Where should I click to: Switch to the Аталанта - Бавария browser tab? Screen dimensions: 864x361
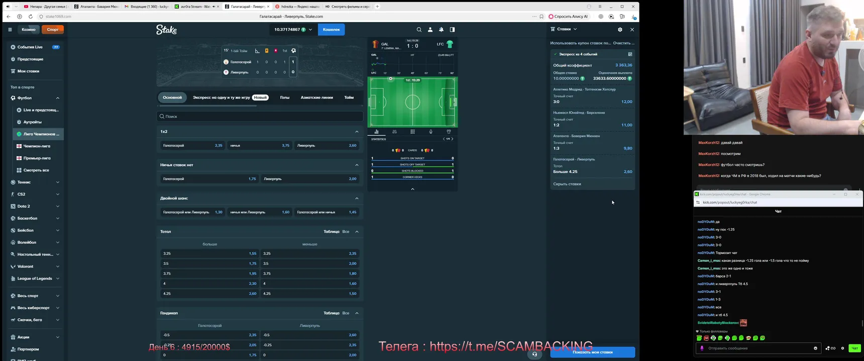(96, 7)
